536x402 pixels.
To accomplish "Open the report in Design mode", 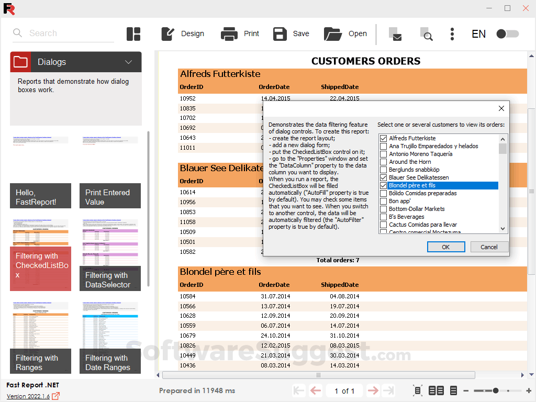I will [x=182, y=33].
